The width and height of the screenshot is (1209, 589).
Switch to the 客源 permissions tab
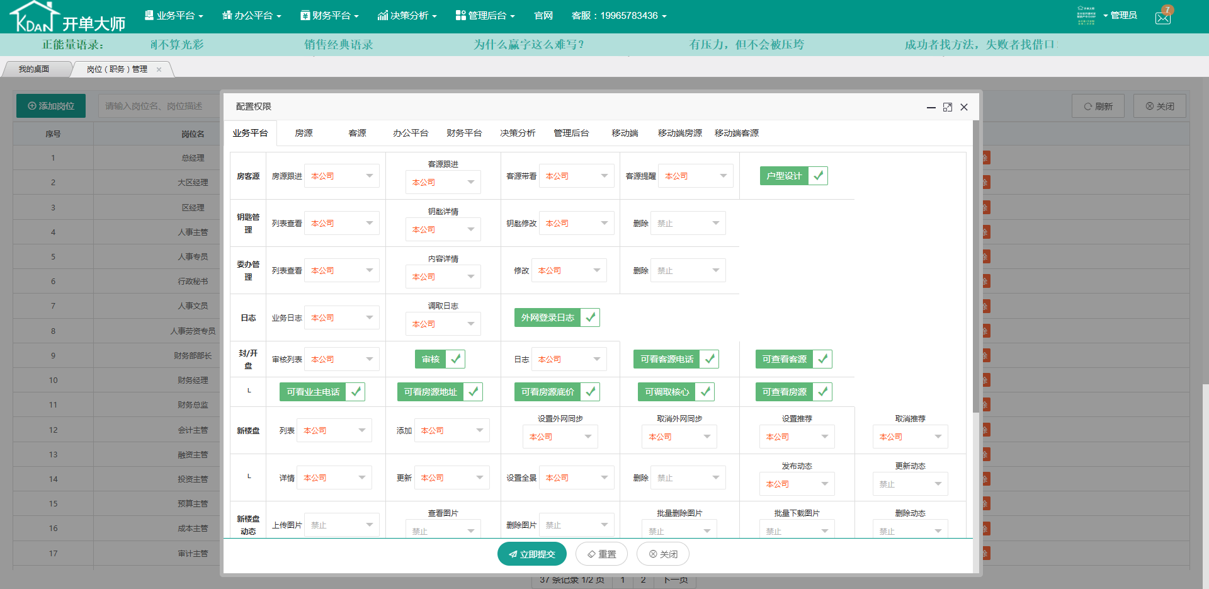[357, 133]
